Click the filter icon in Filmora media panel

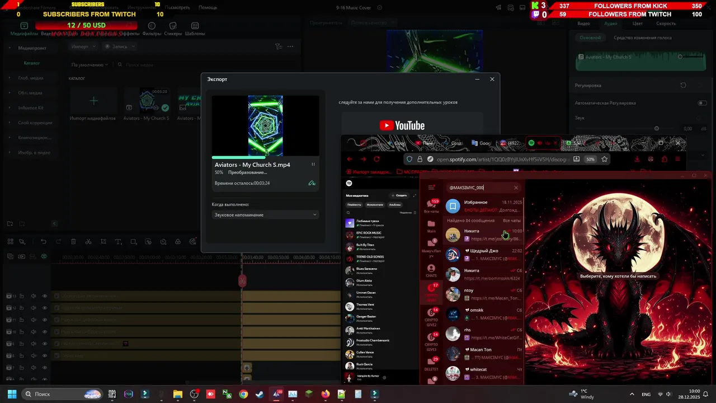(278, 46)
